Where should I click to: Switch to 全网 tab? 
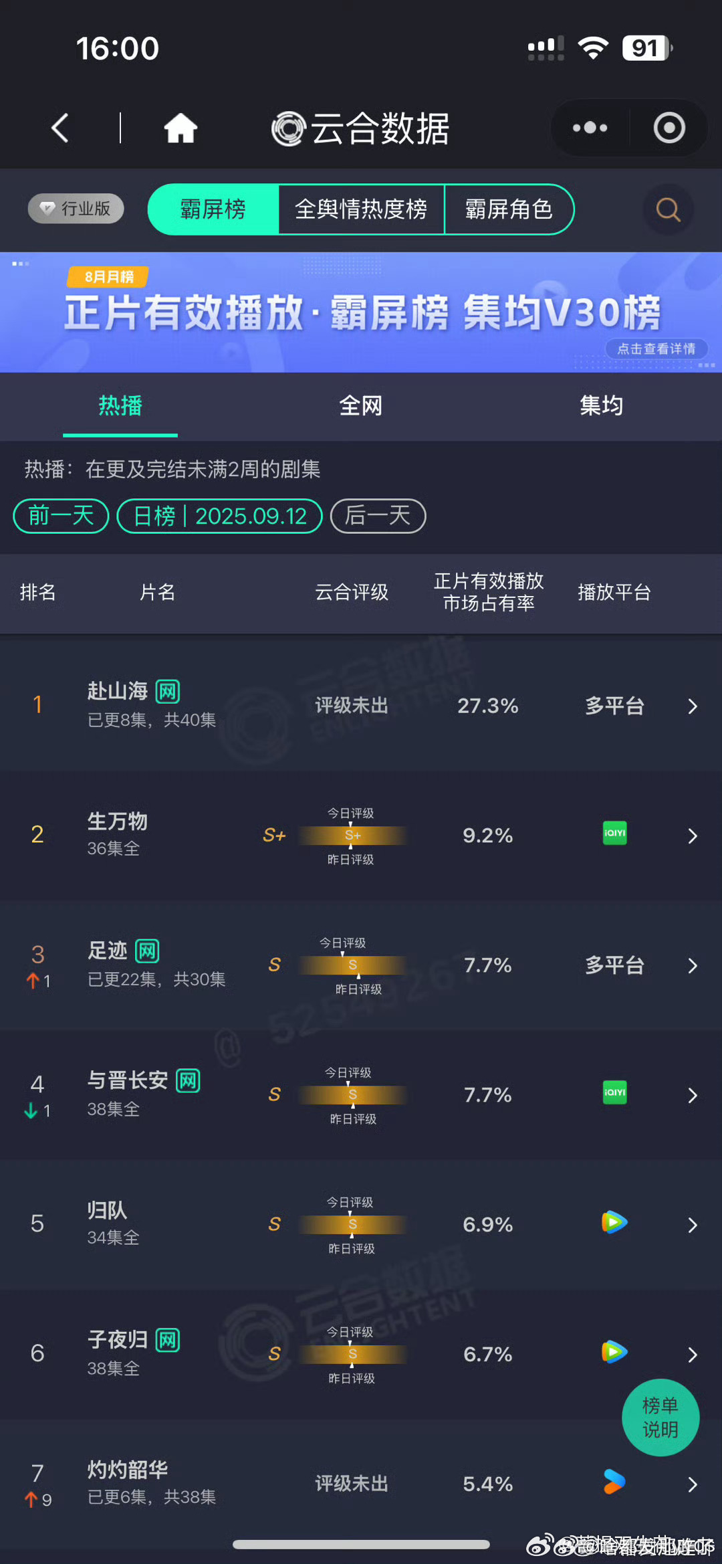tap(361, 405)
